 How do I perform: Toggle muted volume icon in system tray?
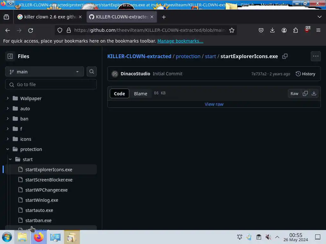268,237
